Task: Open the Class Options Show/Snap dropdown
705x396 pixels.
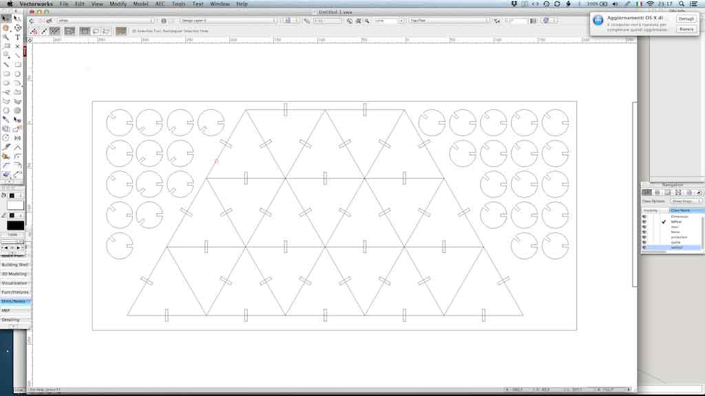Action: pyautogui.click(x=686, y=201)
